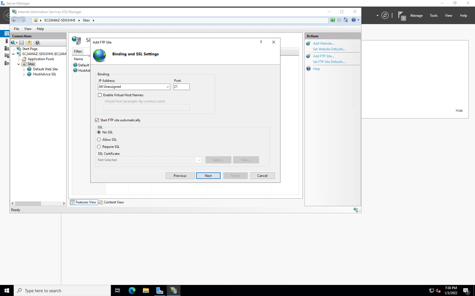Click the Port input field
This screenshot has height=296, width=475.
181,87
